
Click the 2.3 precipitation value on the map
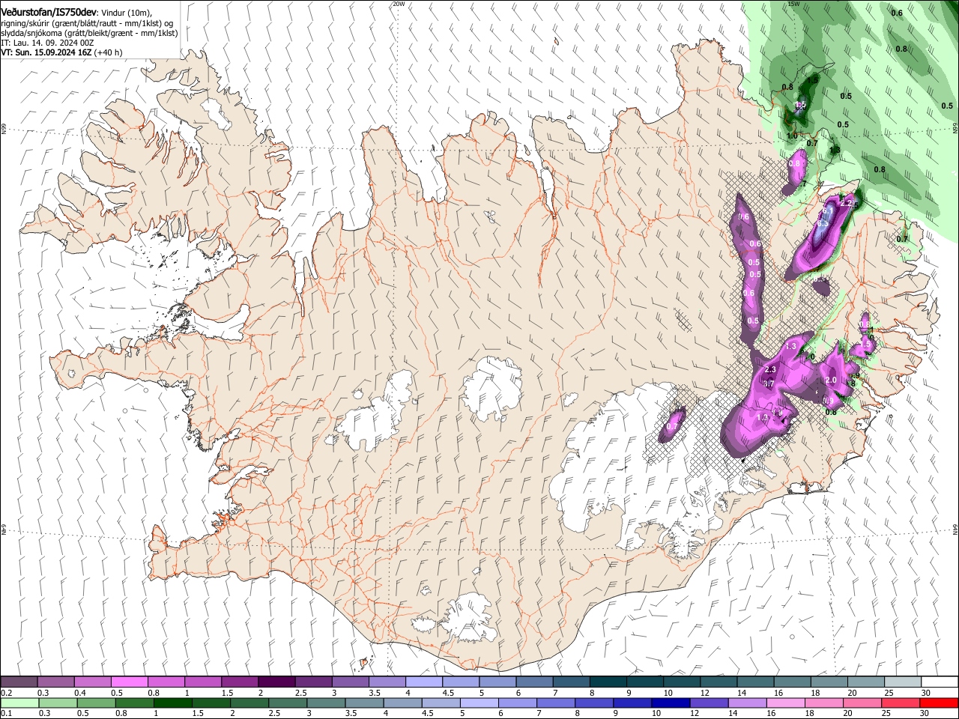[770, 370]
